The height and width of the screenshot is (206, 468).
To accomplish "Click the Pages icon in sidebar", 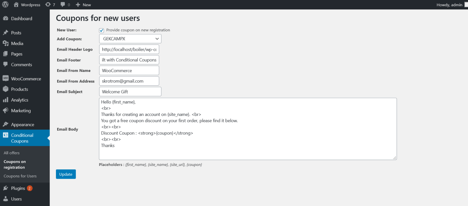I will (6, 54).
